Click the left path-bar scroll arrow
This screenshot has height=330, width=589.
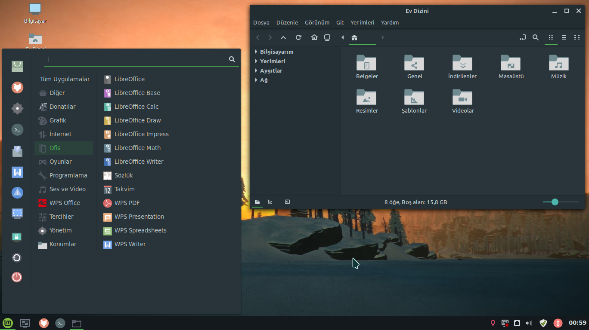343,37
